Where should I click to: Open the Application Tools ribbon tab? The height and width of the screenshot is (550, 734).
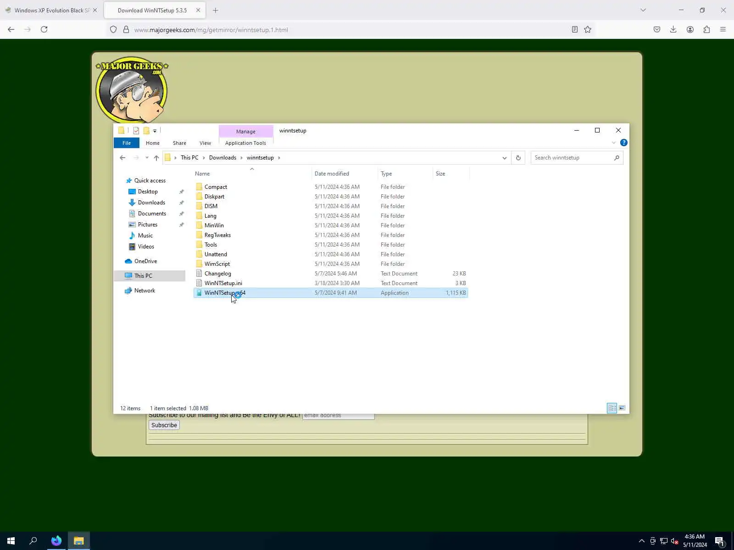(245, 143)
